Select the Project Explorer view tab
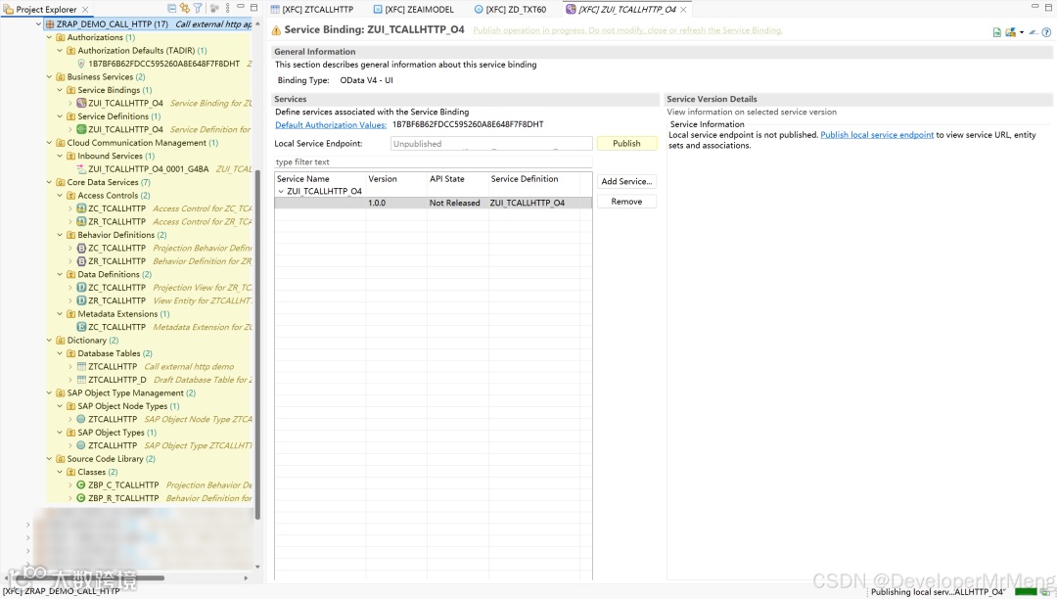Screen dimensions: 1057x599 click(47, 10)
